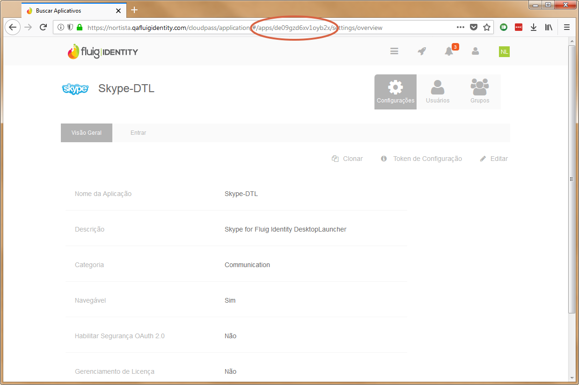Click the Navegável label
This screenshot has width=579, height=385.
(90, 300)
